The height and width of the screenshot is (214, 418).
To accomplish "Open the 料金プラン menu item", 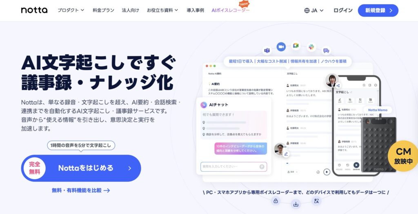I will point(103,10).
